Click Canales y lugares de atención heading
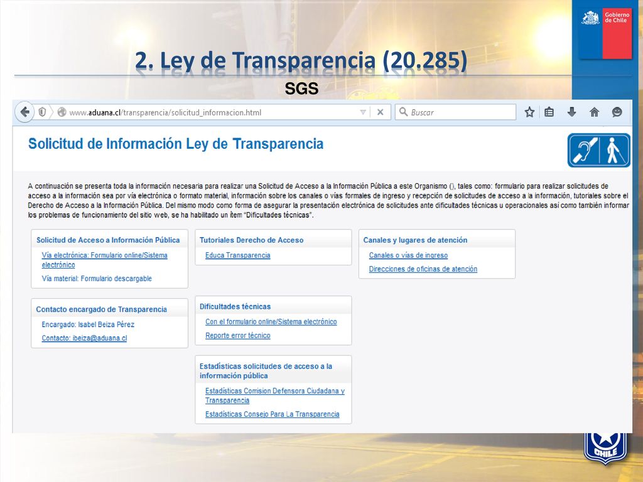643x482 pixels. click(x=415, y=240)
